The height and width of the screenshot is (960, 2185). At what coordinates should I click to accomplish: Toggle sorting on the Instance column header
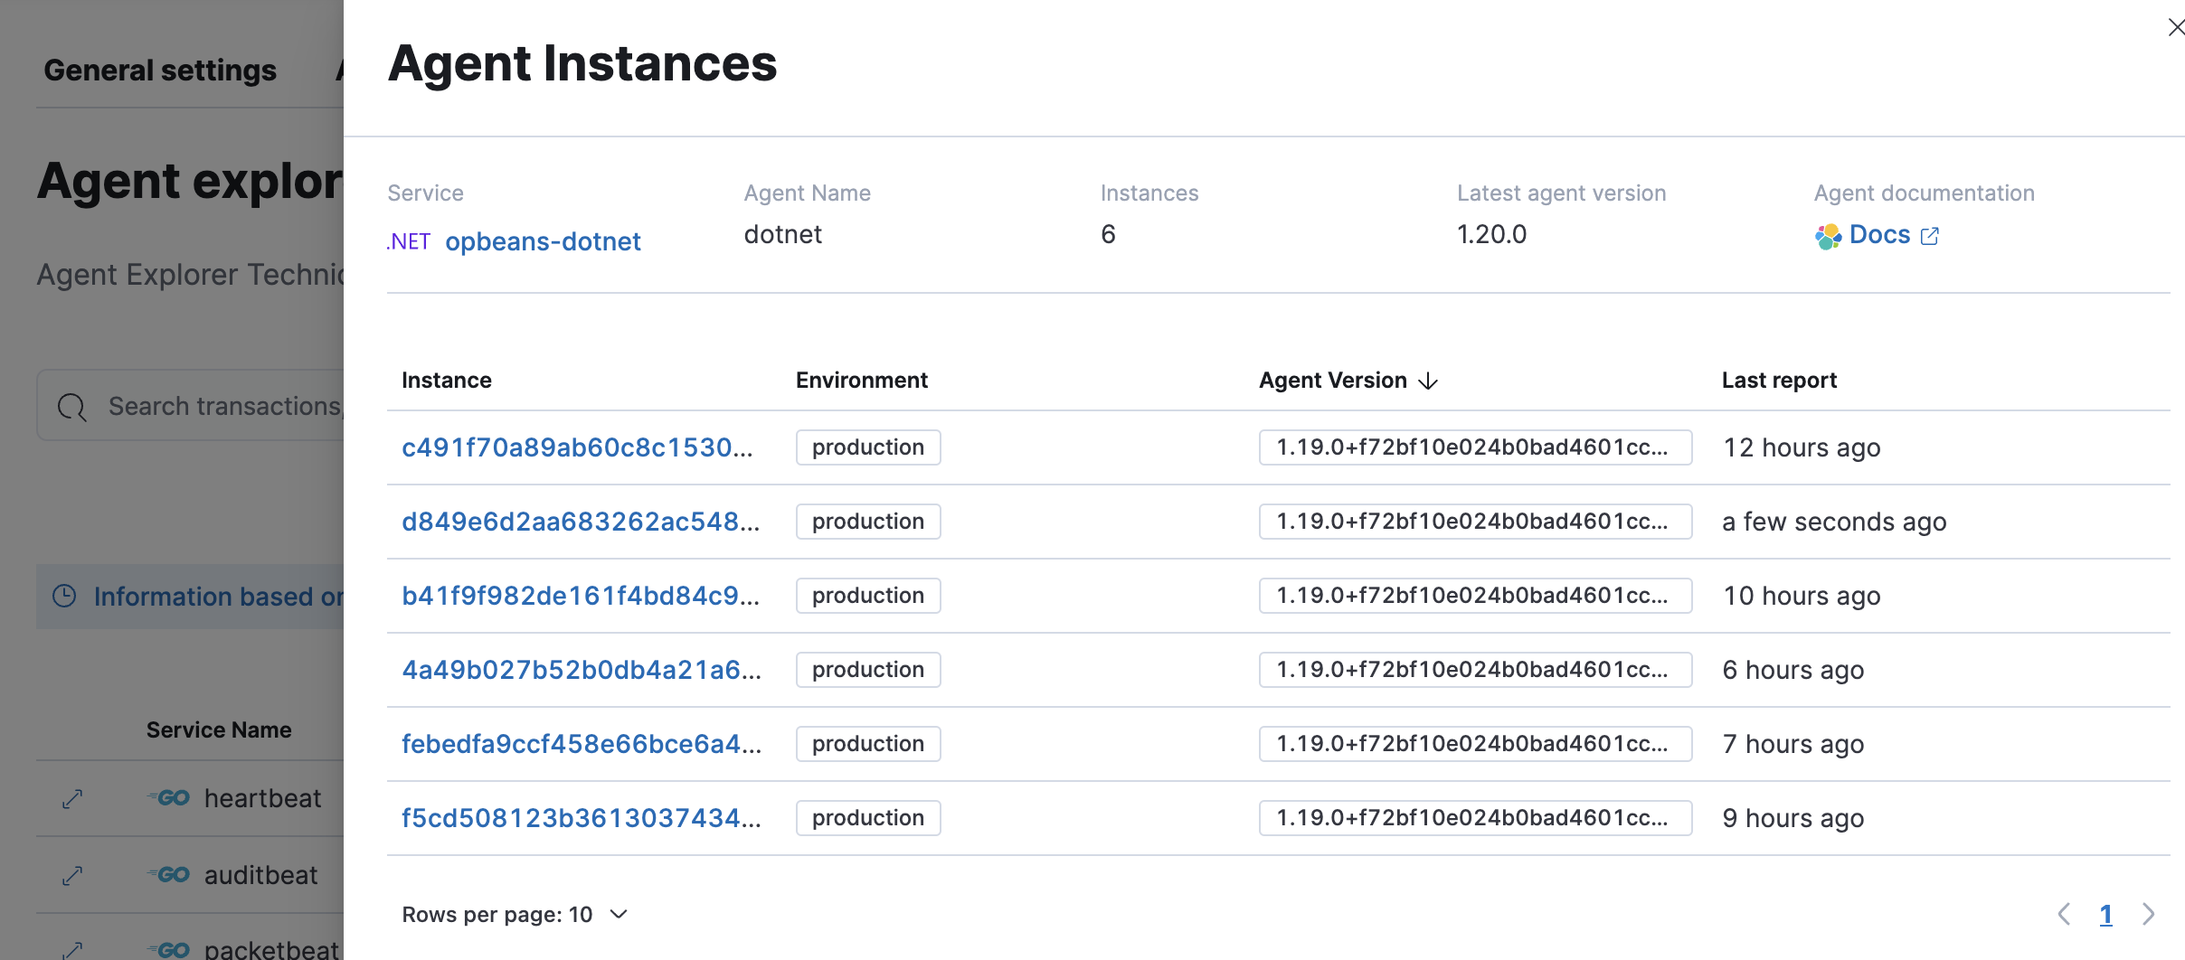(x=447, y=380)
